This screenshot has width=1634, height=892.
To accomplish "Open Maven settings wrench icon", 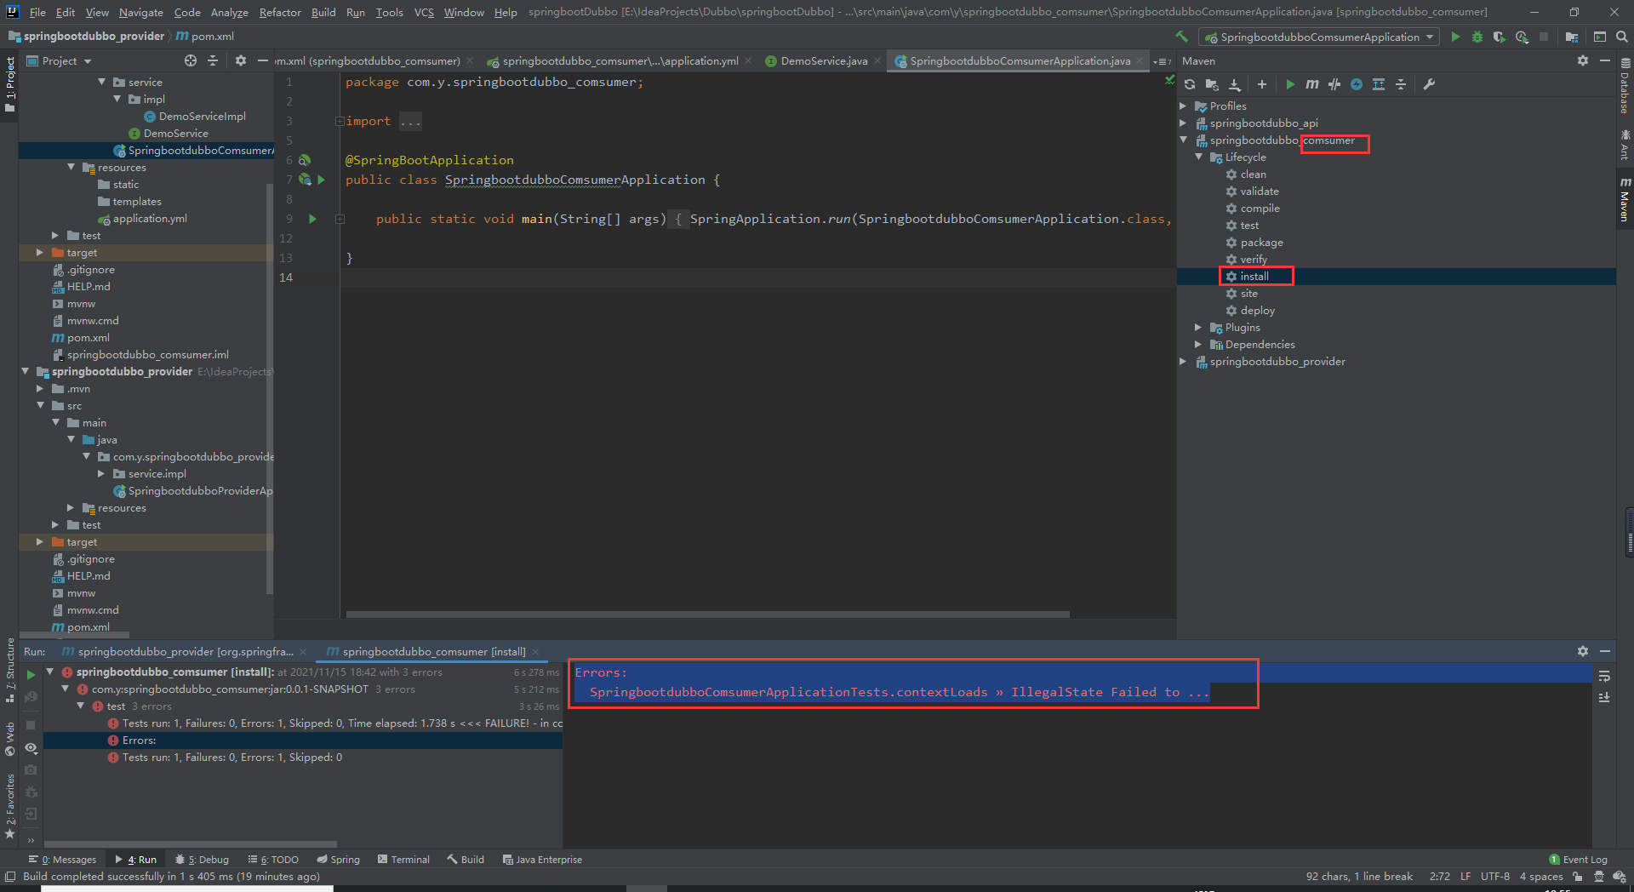I will point(1429,84).
